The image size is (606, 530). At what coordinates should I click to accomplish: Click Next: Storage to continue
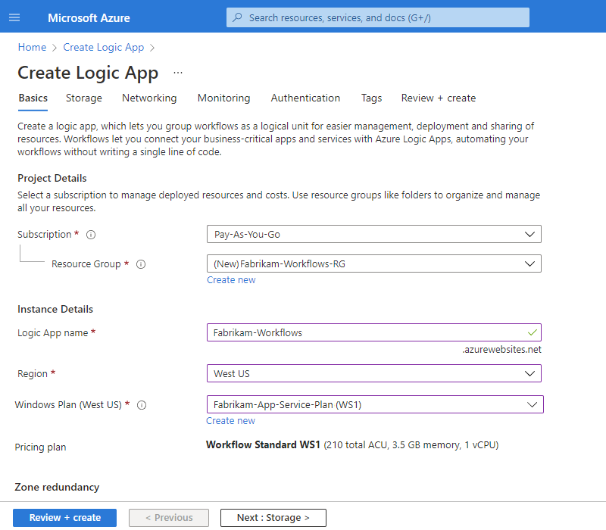(x=273, y=517)
